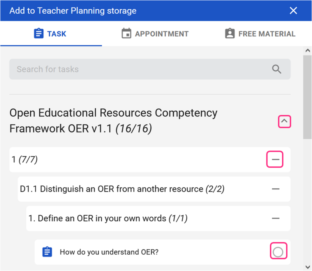Click the magnifier search icon
The image size is (312, 271).
277,69
